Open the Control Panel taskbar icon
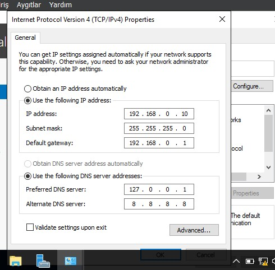This screenshot has height=270, width=275. tap(70, 260)
